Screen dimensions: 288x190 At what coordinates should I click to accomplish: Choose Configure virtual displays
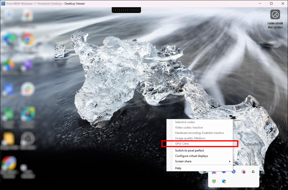(191, 156)
